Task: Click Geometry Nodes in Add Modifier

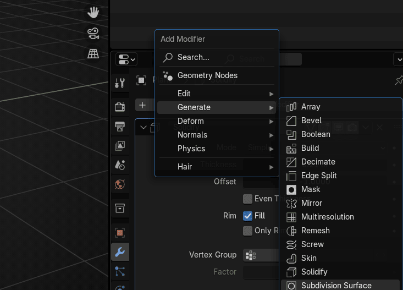Action: [207, 75]
